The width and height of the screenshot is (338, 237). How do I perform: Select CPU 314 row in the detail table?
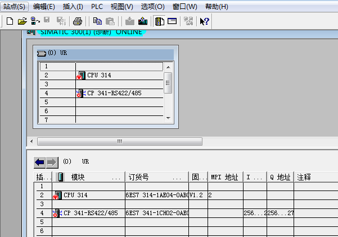(x=186, y=195)
